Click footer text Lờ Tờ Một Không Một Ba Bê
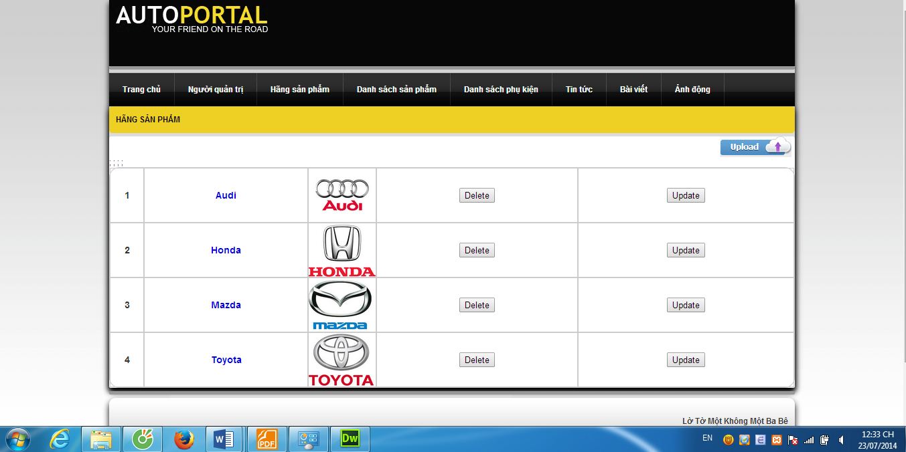906x452 pixels. pyautogui.click(x=735, y=421)
